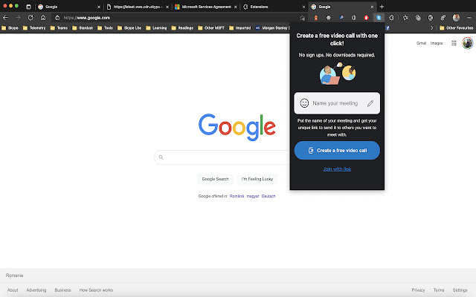Add this page to favourites star
Image resolution: width=476 pixels, height=297 pixels.
[303, 18]
